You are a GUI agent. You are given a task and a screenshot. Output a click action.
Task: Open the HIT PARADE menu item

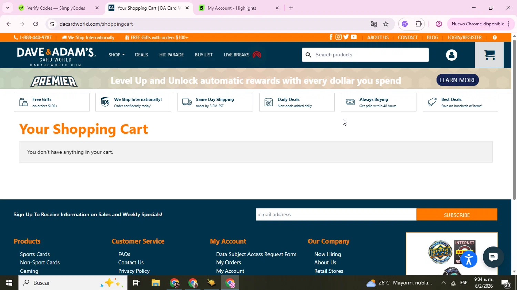click(171, 55)
